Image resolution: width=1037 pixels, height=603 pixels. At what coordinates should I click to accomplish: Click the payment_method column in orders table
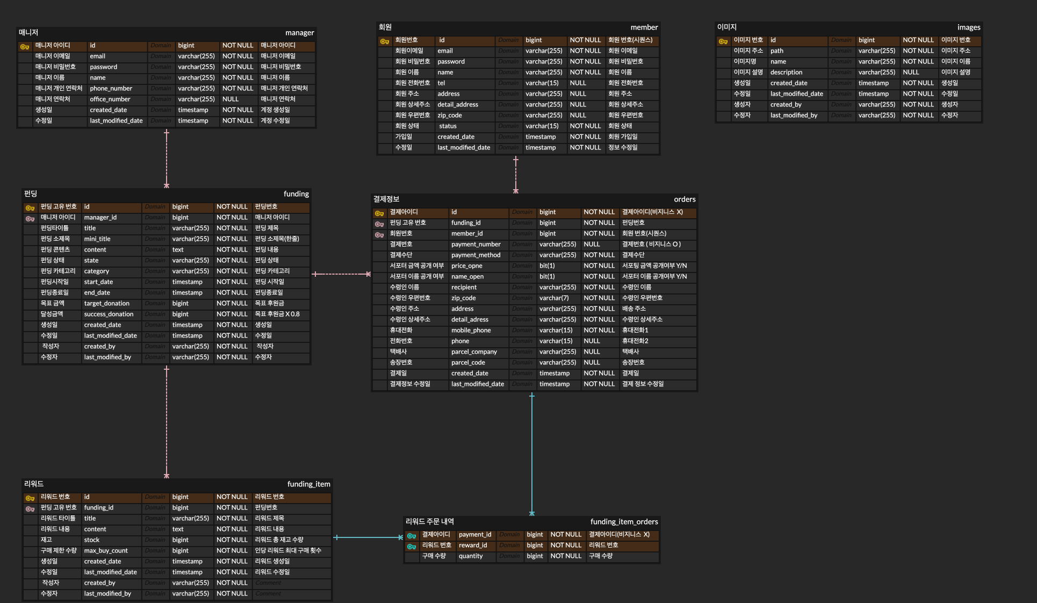pos(476,255)
